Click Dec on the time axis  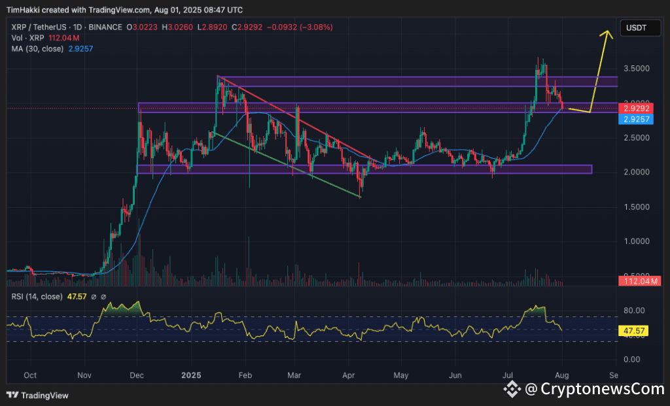click(x=137, y=375)
